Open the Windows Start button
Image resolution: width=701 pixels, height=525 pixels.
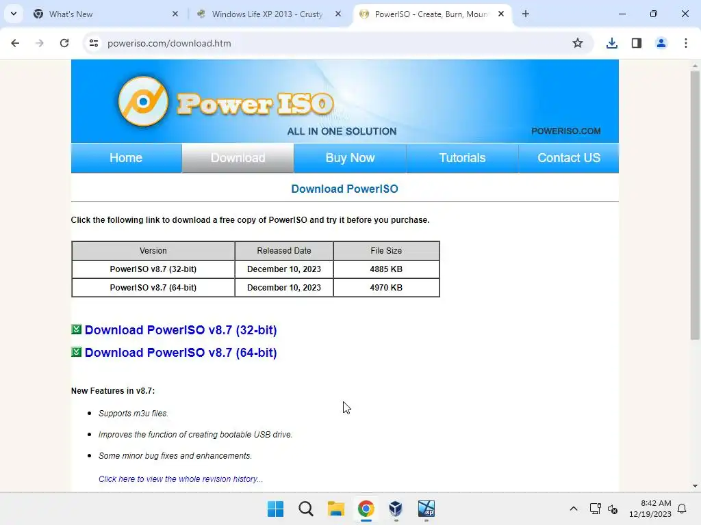[x=275, y=509]
